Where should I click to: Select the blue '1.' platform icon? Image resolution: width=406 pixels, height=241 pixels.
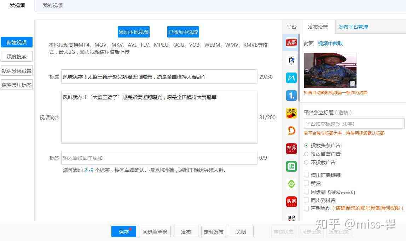click(291, 96)
